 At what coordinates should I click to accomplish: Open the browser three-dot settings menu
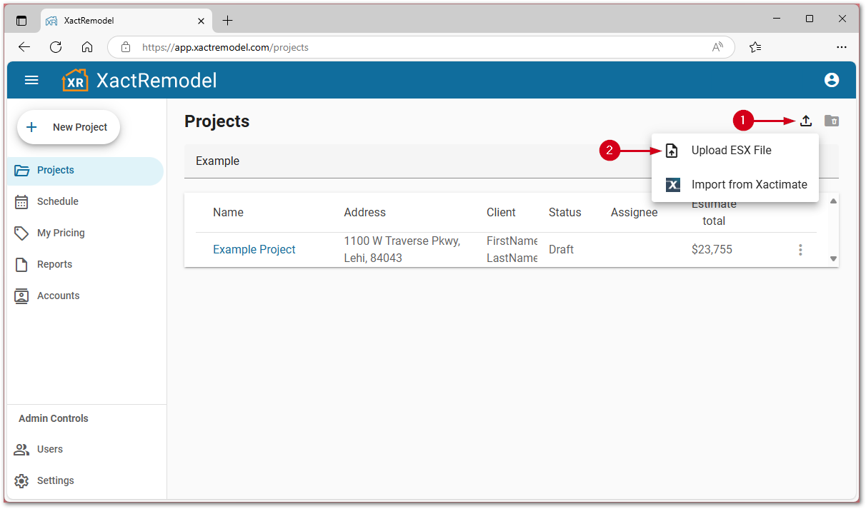pos(842,47)
